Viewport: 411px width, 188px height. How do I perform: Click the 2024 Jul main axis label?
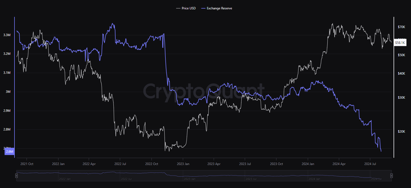point(370,164)
